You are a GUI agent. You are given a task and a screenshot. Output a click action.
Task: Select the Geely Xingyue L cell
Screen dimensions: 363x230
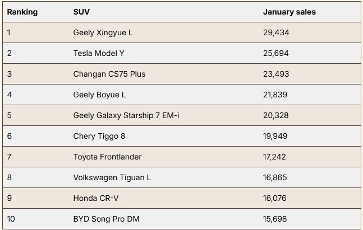click(x=103, y=32)
